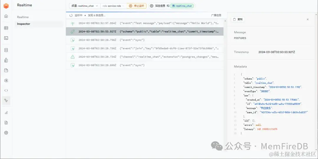Select the Realtime item in the side menu
Screen dimensions: 318x159
[x=23, y=17]
